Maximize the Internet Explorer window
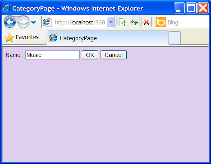 click(x=191, y=8)
